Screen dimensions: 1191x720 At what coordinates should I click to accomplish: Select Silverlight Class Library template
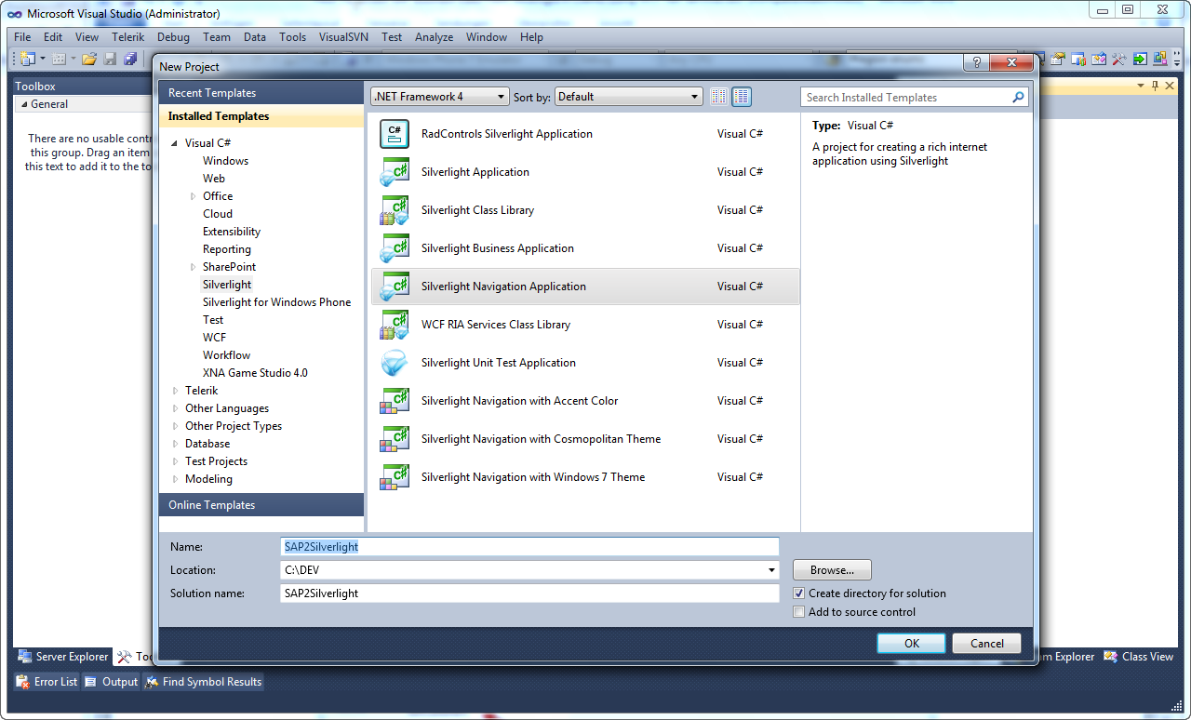pos(585,210)
